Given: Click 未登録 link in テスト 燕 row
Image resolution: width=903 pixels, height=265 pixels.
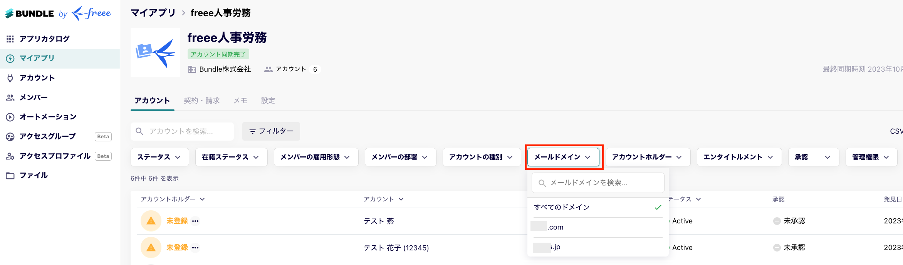Looking at the screenshot, I should pyautogui.click(x=177, y=221).
